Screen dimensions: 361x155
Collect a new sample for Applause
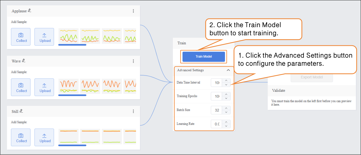(x=21, y=37)
